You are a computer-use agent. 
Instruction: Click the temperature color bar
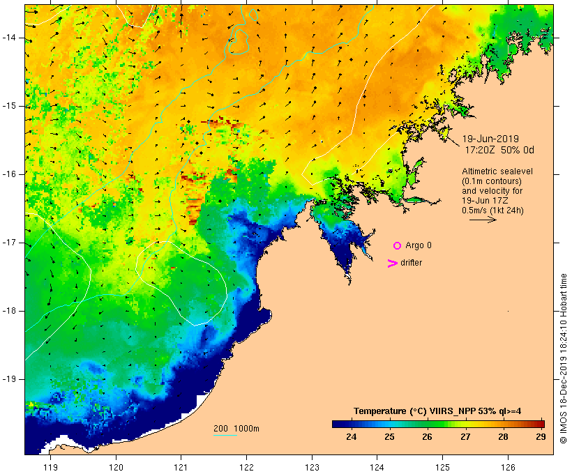[x=438, y=424]
